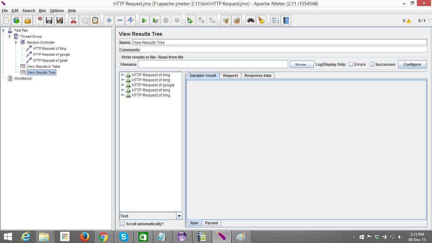Screen dimensions: 432x243
Task: Collapse the Test Plan tree node
Action: (3, 30)
